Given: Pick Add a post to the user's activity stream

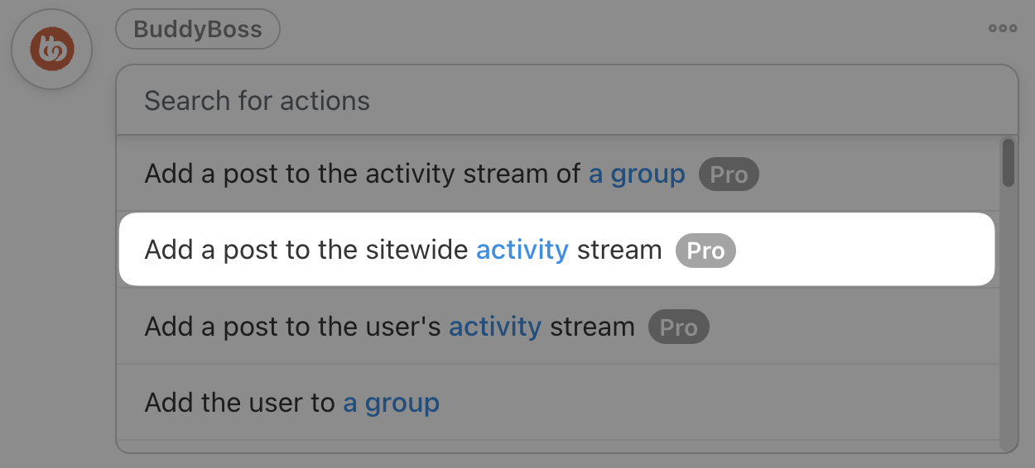Looking at the screenshot, I should [x=557, y=327].
